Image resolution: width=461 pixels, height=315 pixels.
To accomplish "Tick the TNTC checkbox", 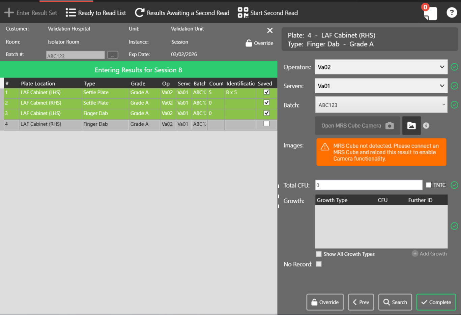I will (429, 185).
